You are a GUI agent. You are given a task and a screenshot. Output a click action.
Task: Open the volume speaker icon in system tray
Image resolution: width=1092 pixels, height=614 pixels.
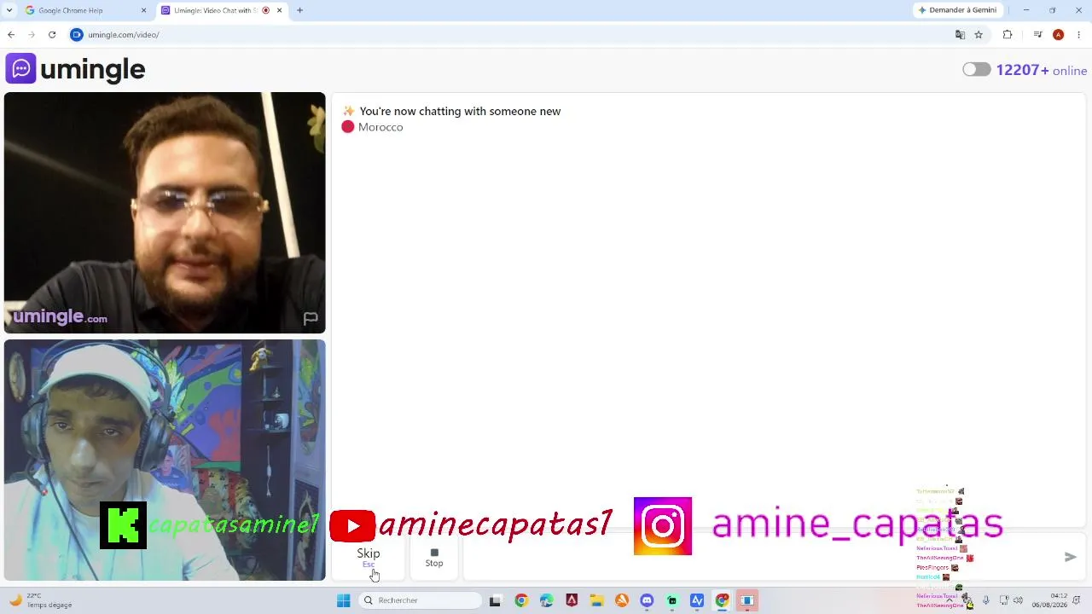click(x=1018, y=600)
